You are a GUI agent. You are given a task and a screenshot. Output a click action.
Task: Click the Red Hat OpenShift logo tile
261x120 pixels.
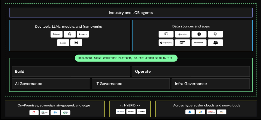34,113
